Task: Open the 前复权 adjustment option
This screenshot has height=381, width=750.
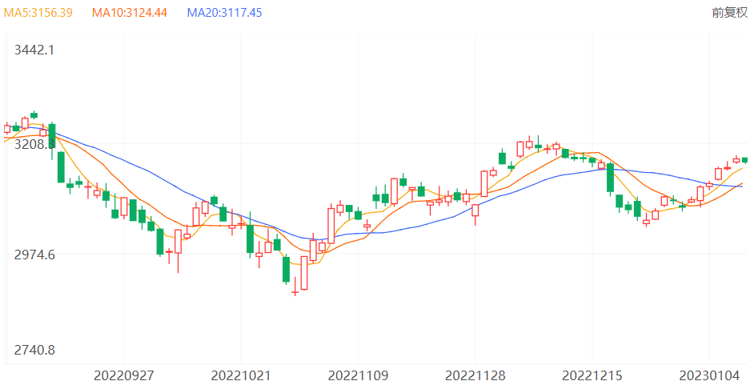Action: (x=729, y=13)
